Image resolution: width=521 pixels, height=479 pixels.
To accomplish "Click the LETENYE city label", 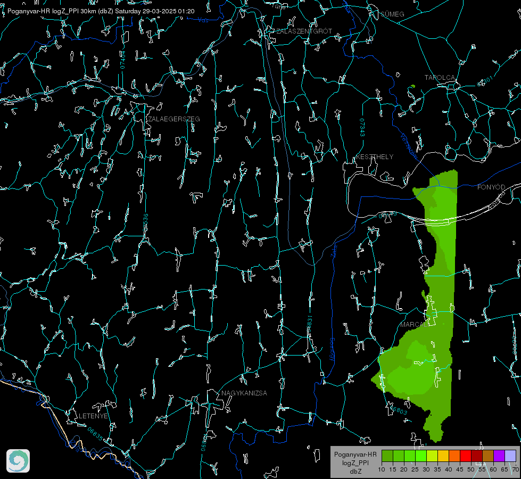I will pyautogui.click(x=93, y=416).
